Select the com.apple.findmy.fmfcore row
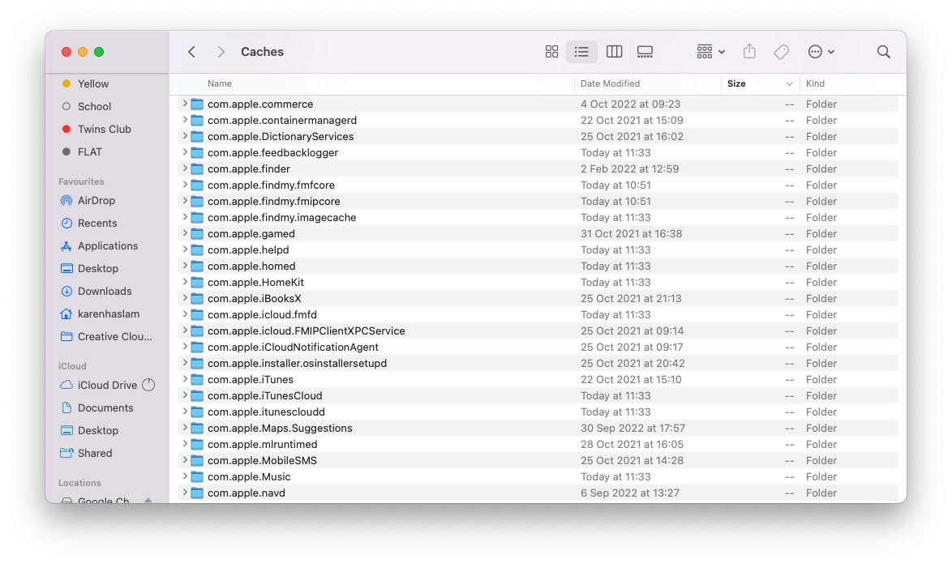The height and width of the screenshot is (563, 952). (x=538, y=185)
